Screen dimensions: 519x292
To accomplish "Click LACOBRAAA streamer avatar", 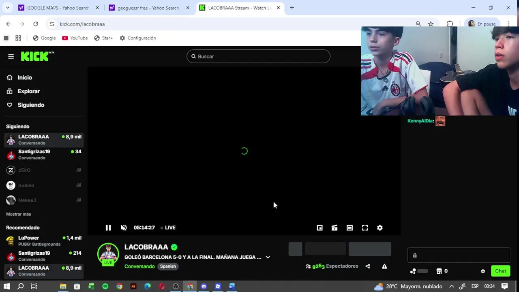I will point(108,254).
